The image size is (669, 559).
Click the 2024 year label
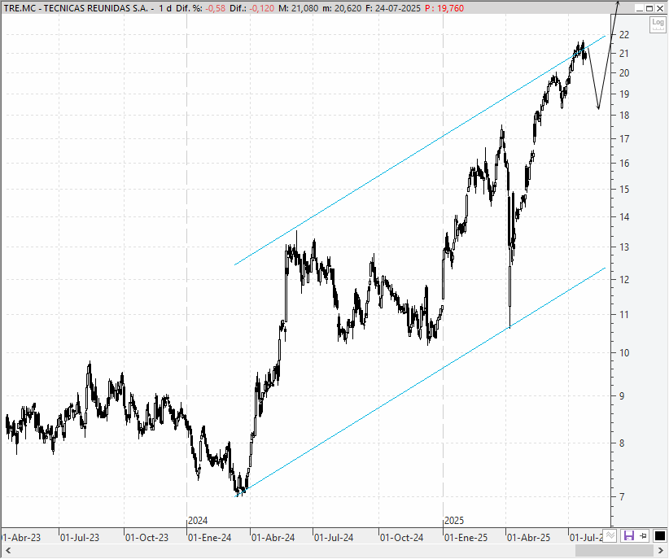198,521
